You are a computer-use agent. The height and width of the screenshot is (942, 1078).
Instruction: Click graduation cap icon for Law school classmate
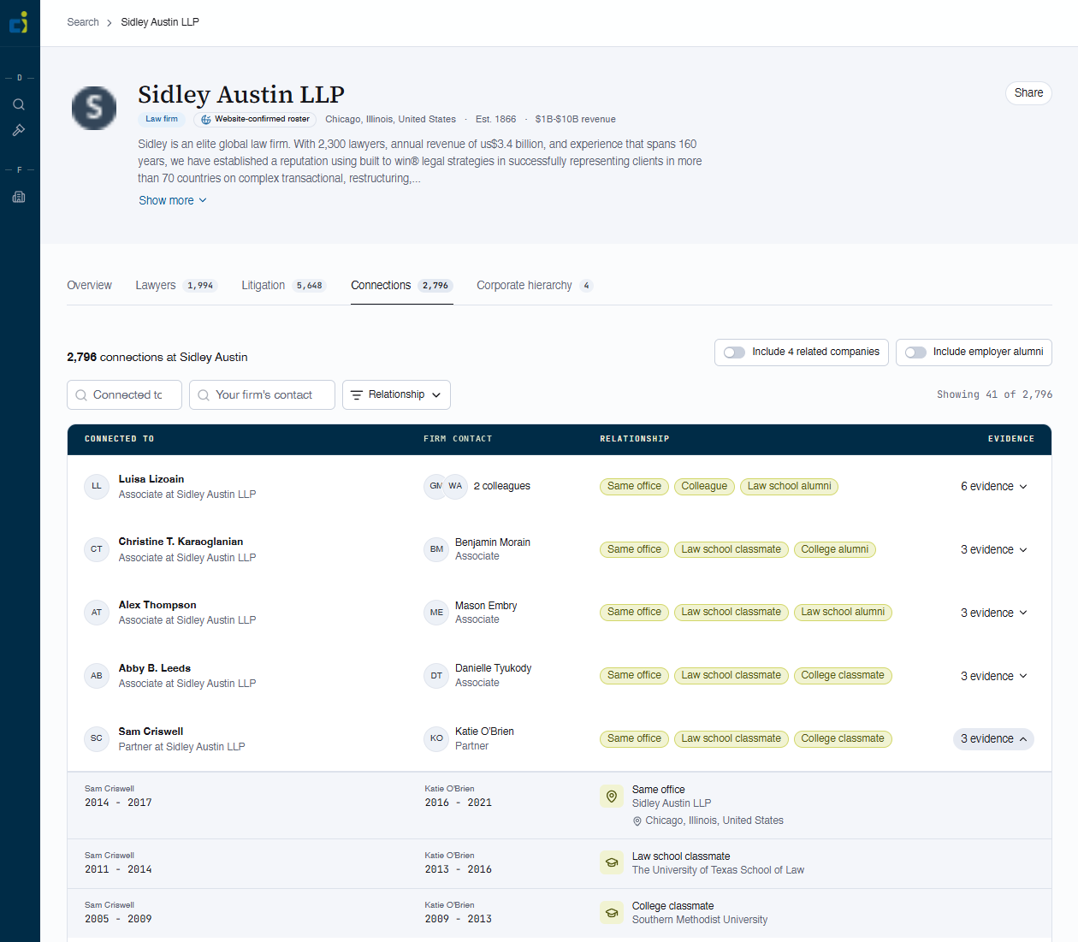(612, 862)
